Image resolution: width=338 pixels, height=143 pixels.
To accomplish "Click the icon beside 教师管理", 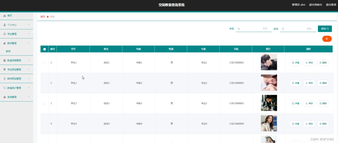I will click(x=5, y=43).
